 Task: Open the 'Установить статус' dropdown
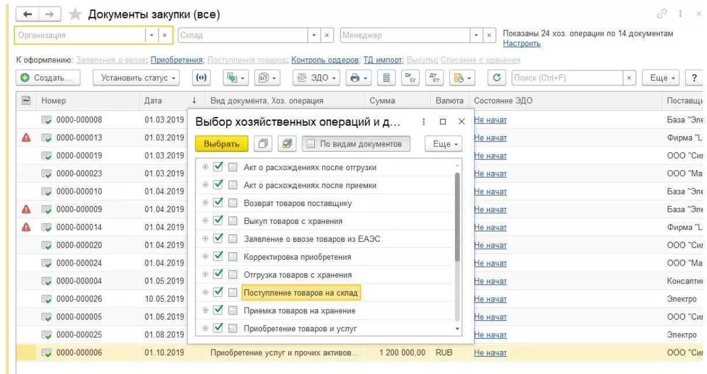click(x=136, y=78)
